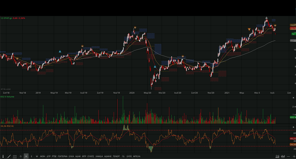The width and height of the screenshot is (296, 159).
Task: Select the line drawing tool
Action: [x=9, y=156]
